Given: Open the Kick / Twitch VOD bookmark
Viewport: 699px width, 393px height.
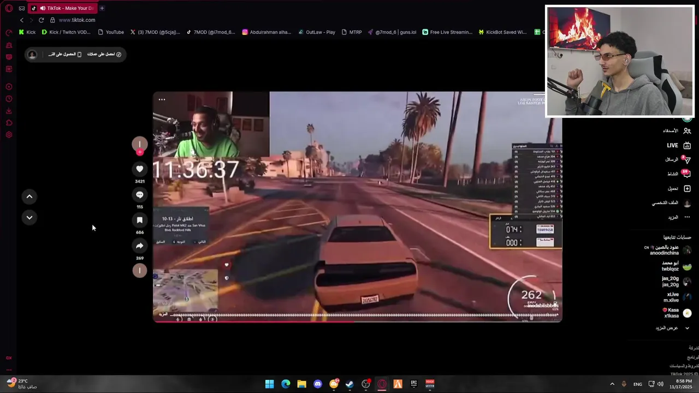Looking at the screenshot, I should [66, 32].
